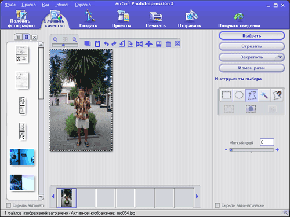
Task: Decrease soft edge with minus button
Action: 226,150
